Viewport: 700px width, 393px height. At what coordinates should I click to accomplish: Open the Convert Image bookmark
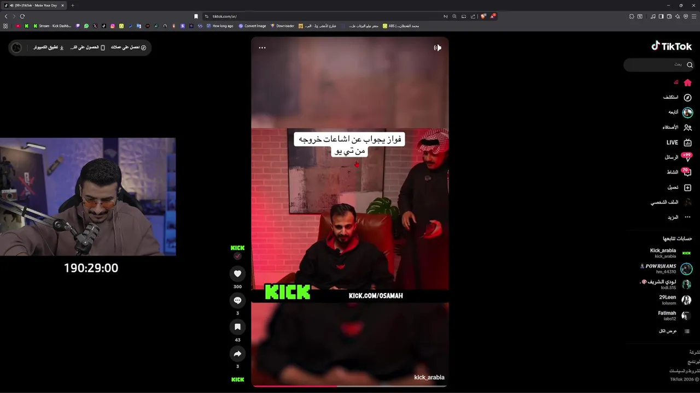click(x=252, y=26)
